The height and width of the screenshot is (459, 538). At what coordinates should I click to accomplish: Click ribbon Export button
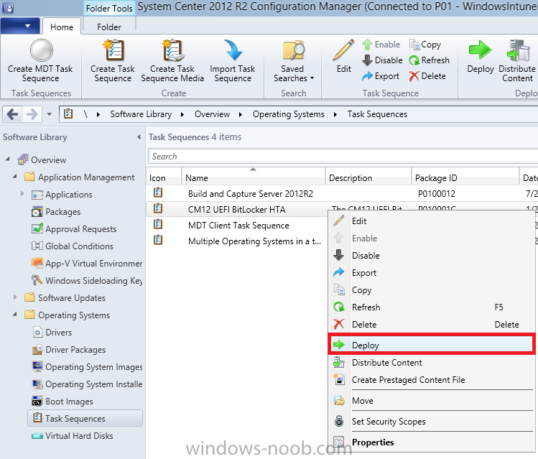381,76
